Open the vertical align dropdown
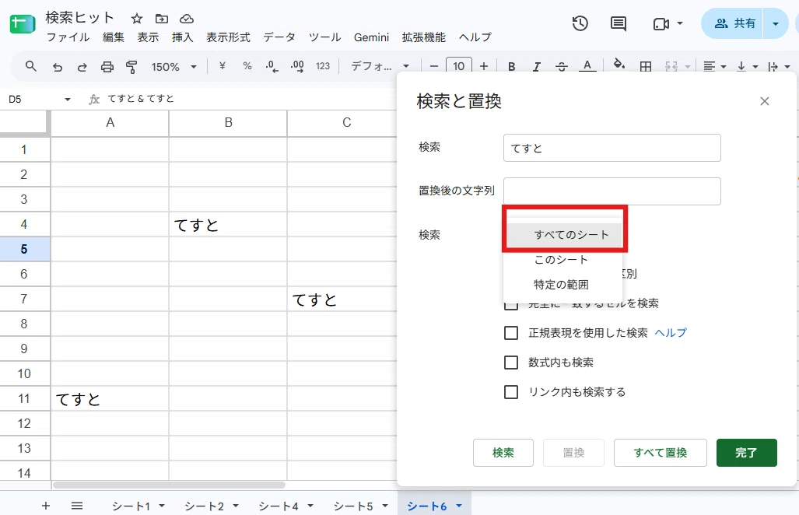Image resolution: width=799 pixels, height=515 pixels. click(748, 67)
